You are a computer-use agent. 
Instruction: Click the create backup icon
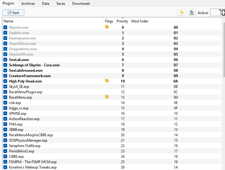[192, 13]
